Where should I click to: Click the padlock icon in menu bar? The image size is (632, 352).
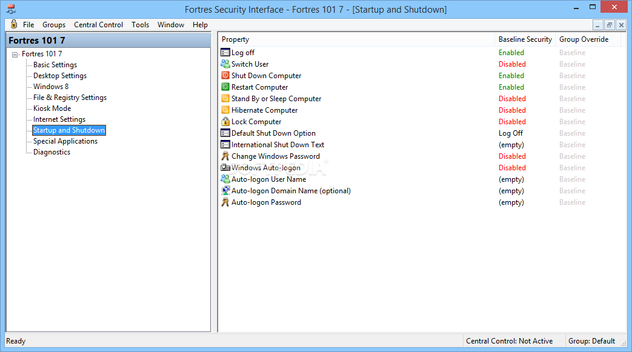(x=14, y=24)
